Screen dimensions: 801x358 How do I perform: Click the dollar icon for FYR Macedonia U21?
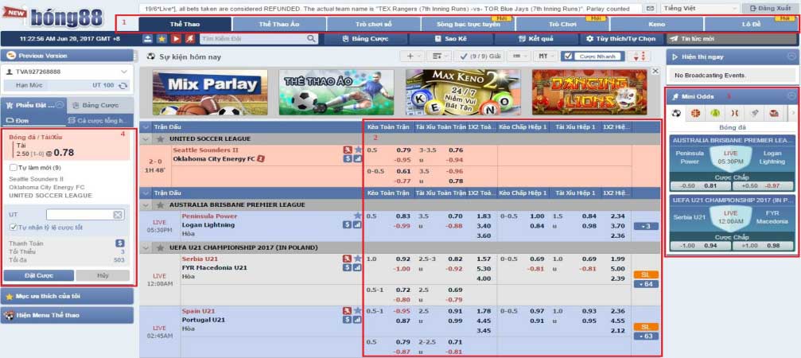pos(348,267)
